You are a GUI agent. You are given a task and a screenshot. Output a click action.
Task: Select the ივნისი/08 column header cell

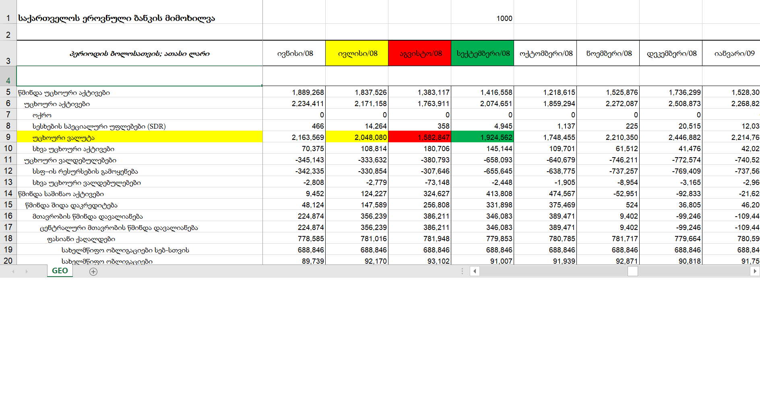tap(294, 53)
